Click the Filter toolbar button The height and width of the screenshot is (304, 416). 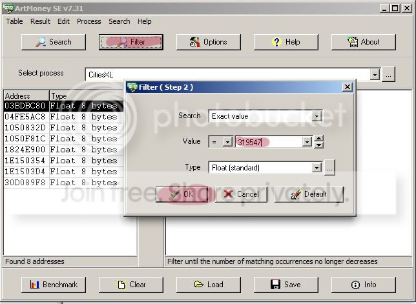(x=131, y=42)
